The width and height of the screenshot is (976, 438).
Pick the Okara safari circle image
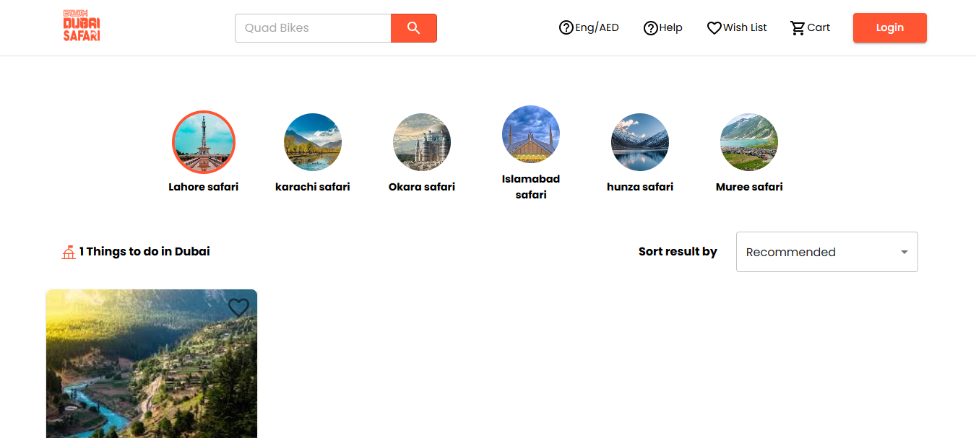[x=422, y=142]
